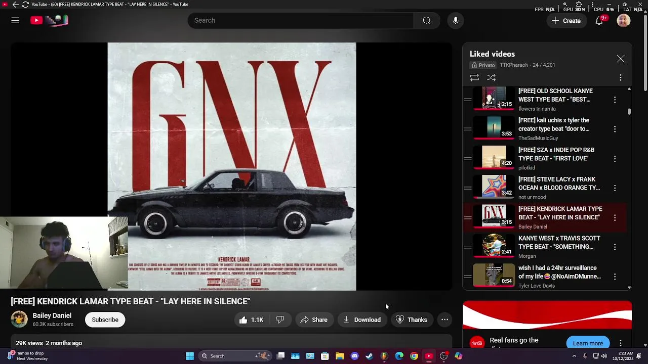Open the account avatar menu
The height and width of the screenshot is (364, 648).
[x=624, y=21]
